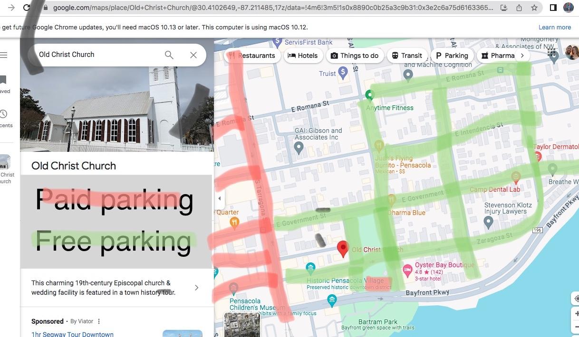Open Chrome side panel icon

pos(553,8)
